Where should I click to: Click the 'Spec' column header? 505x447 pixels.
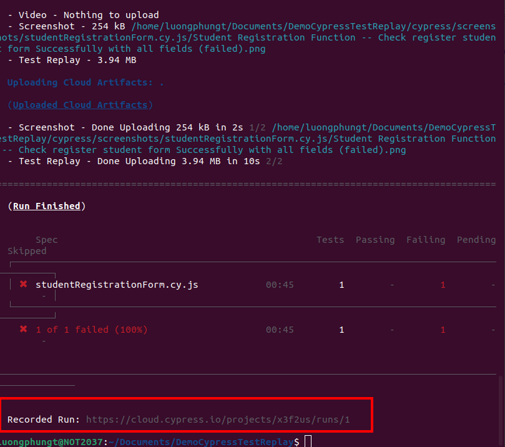46,240
